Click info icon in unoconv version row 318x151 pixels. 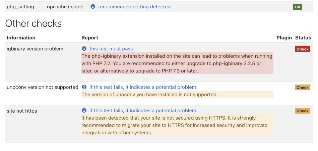84,87
